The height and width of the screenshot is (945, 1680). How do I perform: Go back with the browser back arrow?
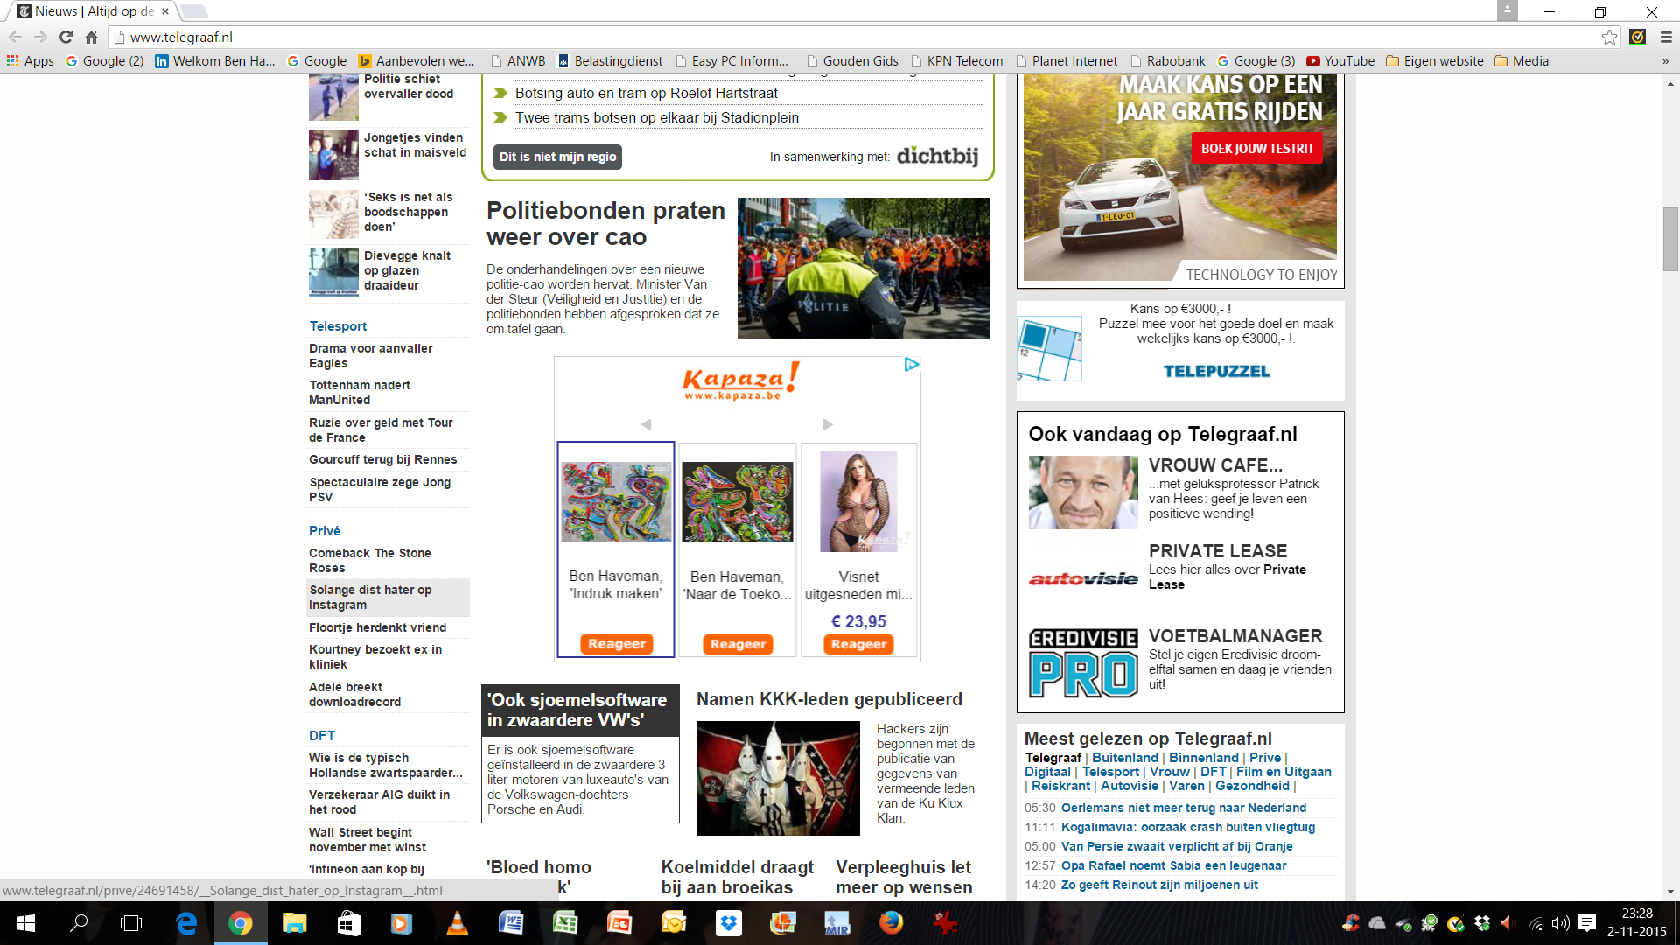tap(15, 37)
